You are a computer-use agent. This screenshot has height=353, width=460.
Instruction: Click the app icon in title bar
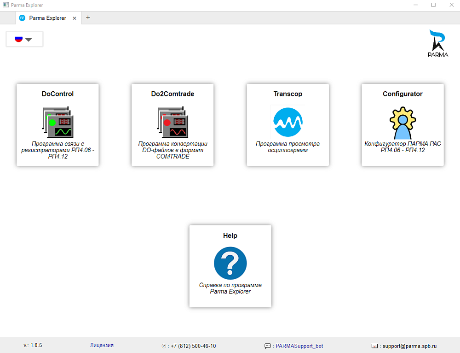(x=6, y=5)
